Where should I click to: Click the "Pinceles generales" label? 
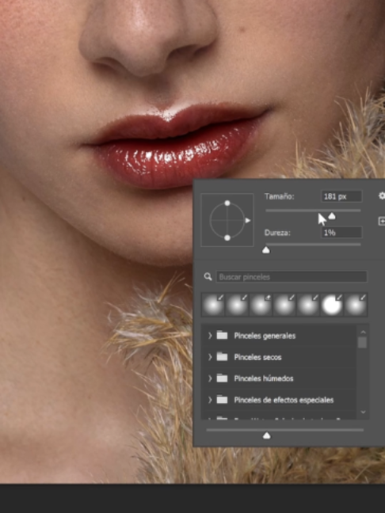pyautogui.click(x=265, y=336)
